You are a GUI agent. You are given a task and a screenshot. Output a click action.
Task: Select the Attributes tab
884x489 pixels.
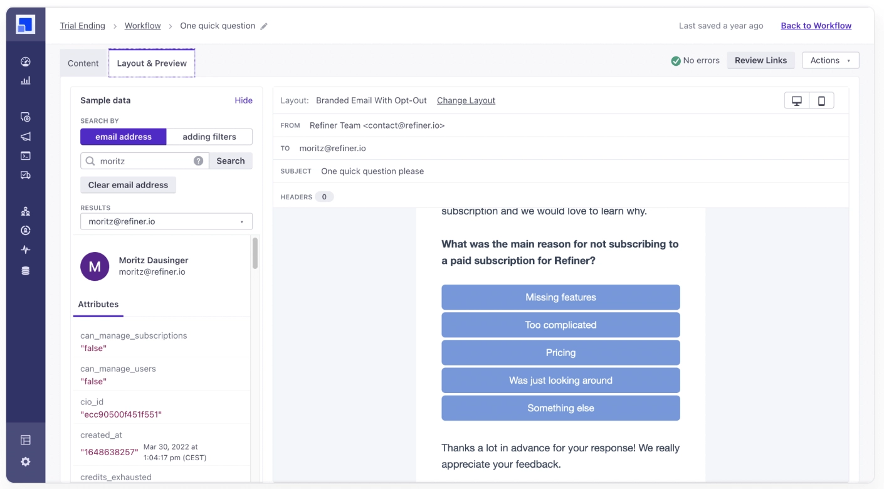(x=98, y=304)
